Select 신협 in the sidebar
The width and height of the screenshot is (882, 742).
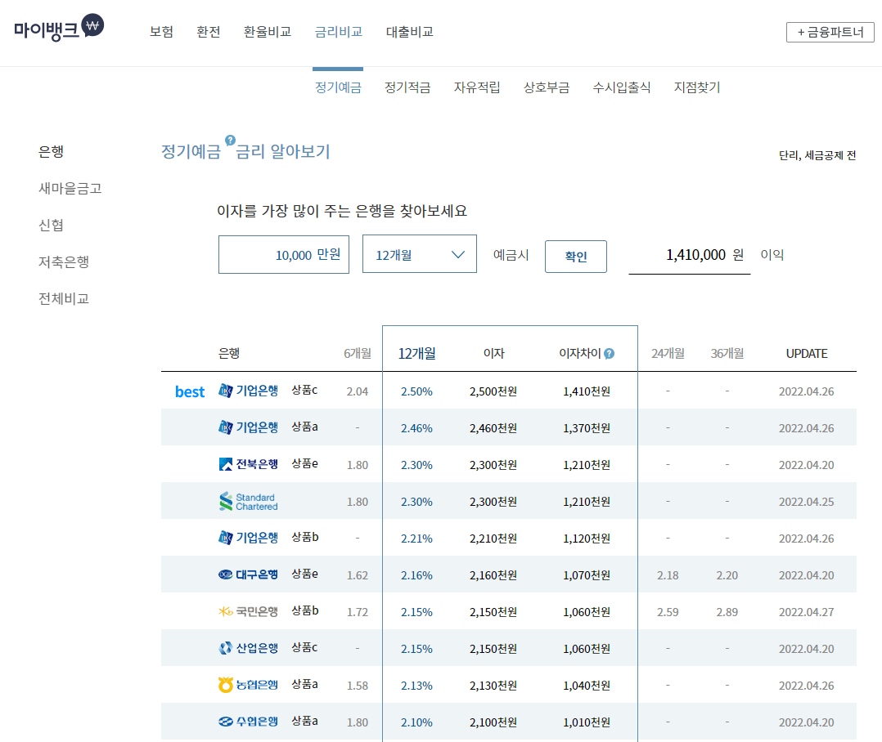click(x=52, y=226)
